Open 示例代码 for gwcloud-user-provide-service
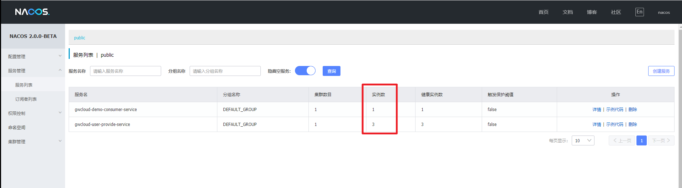 614,125
